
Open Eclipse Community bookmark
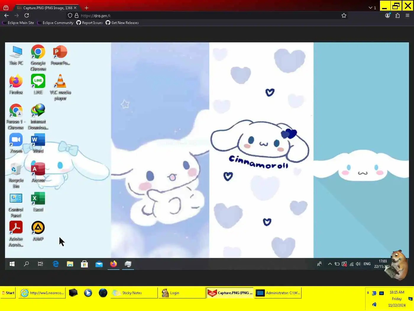point(56,23)
